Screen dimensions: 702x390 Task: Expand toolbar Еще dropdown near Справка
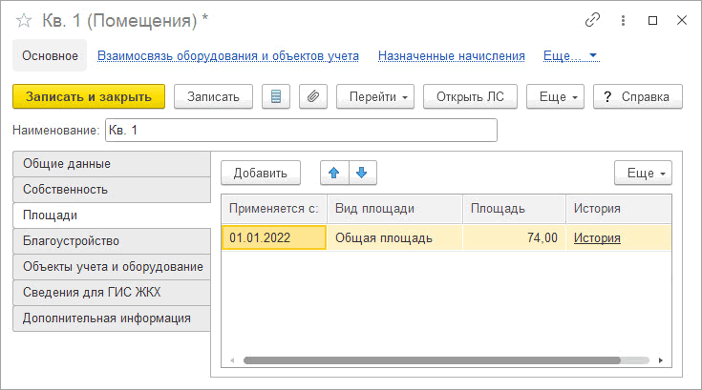(x=555, y=96)
